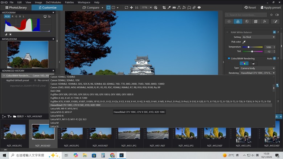Screen dimensions: 283x159
Task: Close the Histogram palette
Action: point(53,12)
